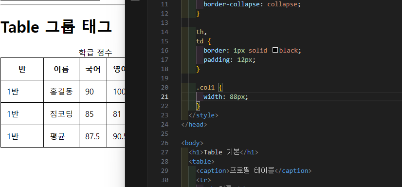Select the "이름" header cell
The width and height of the screenshot is (402, 187).
[x=61, y=69]
